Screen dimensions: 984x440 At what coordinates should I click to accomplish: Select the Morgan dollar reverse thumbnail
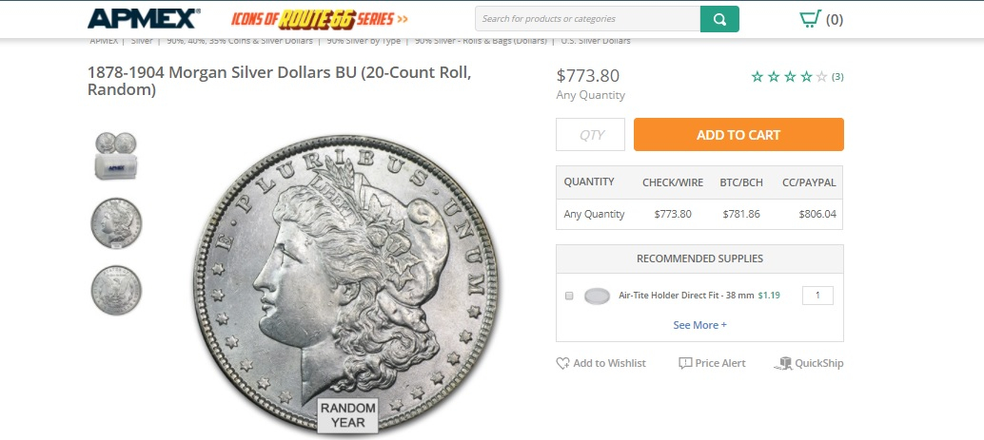[x=116, y=290]
